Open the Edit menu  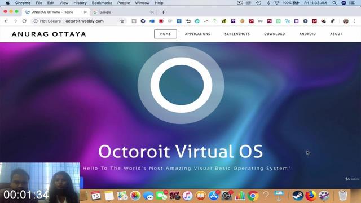click(x=51, y=3)
